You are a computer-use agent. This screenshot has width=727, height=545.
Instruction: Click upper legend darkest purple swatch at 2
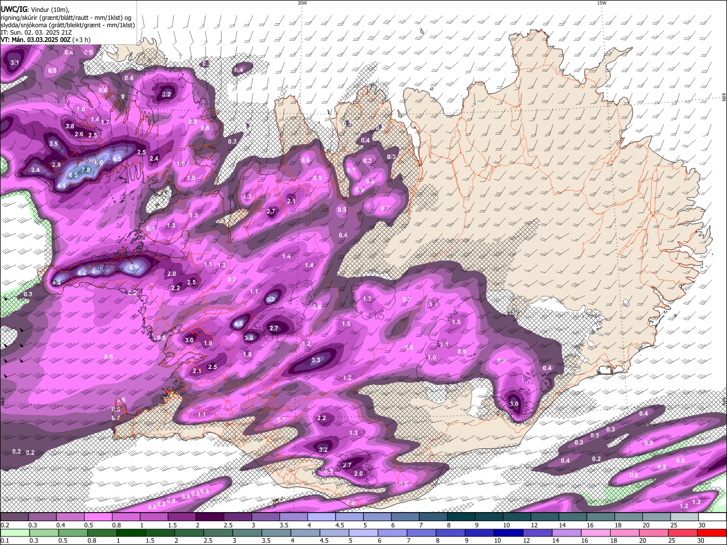(x=209, y=517)
